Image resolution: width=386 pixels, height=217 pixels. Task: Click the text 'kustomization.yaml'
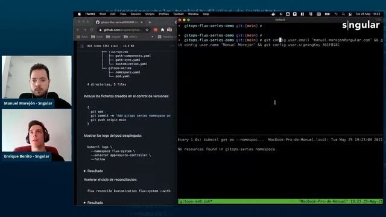(131, 64)
